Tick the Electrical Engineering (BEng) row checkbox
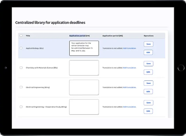 pos(21,87)
